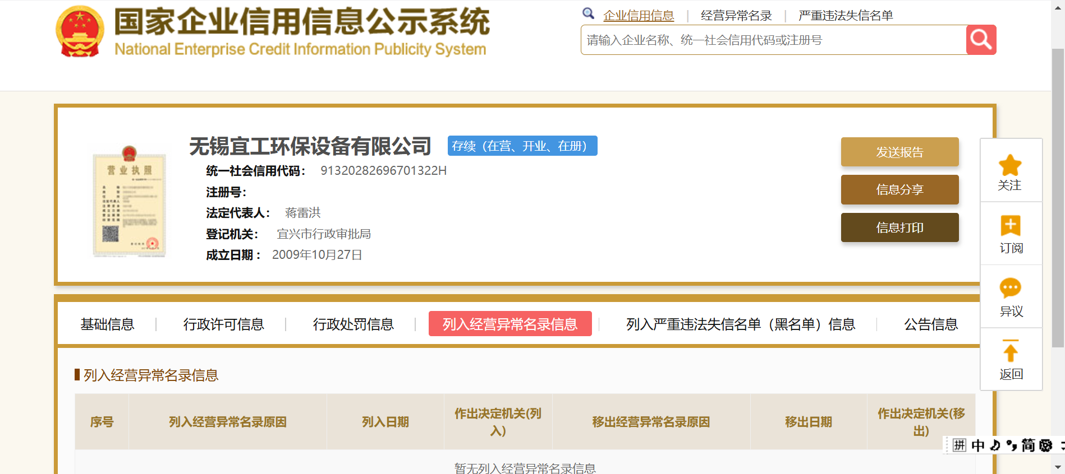This screenshot has height=474, width=1065.
Task: Click the 信息分享 button
Action: 900,189
